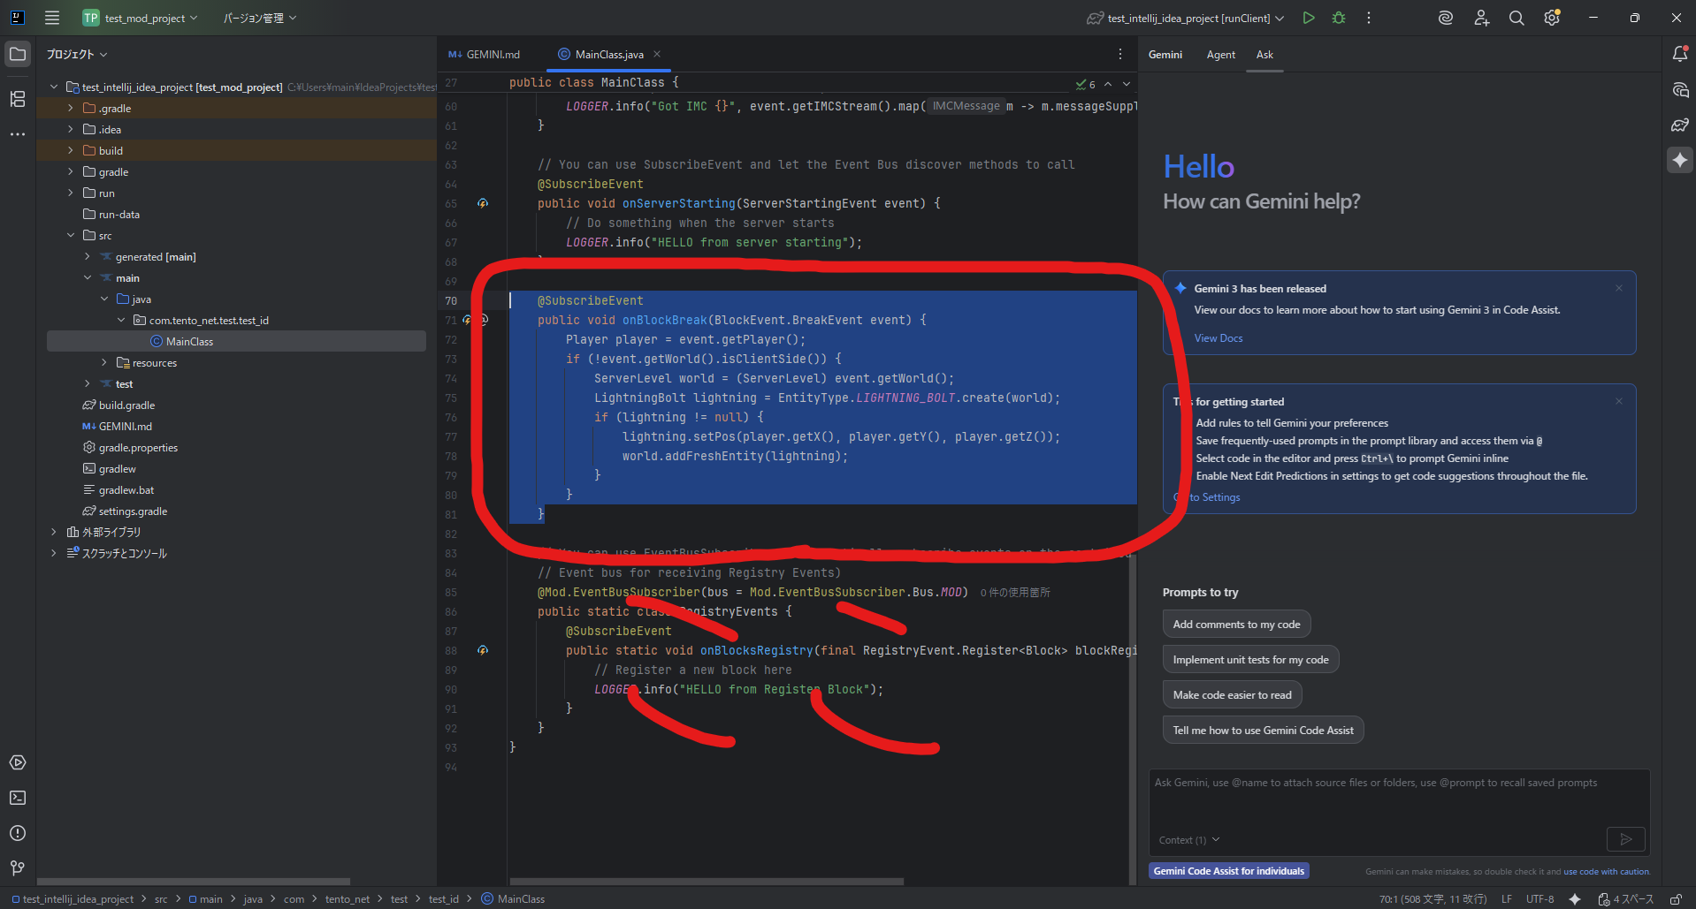Select build.gradle file in project tree

point(126,405)
